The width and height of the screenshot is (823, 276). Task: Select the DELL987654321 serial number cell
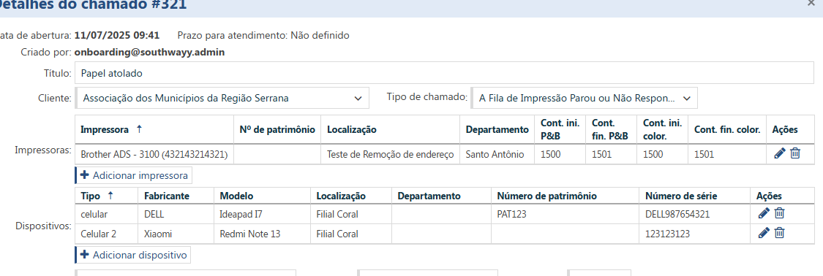click(x=695, y=214)
